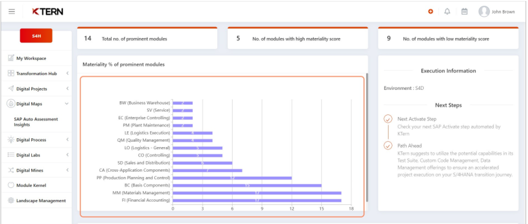Open the calendar icon in header
Screen dimensions: 528x224
[x=464, y=12]
